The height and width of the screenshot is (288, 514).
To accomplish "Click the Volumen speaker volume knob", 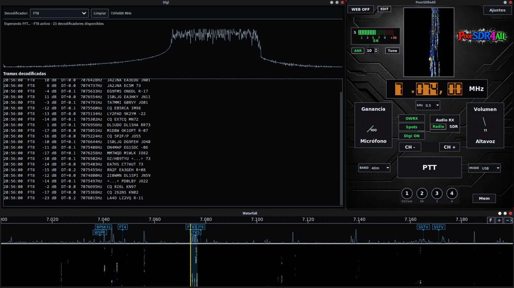I will pos(485,126).
